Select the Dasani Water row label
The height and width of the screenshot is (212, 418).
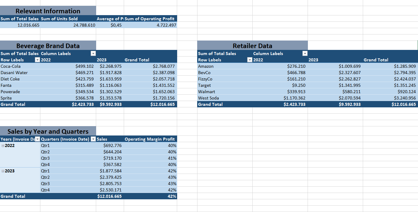pos(20,73)
